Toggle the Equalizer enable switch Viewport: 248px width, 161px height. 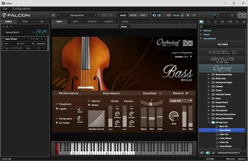[160, 93]
